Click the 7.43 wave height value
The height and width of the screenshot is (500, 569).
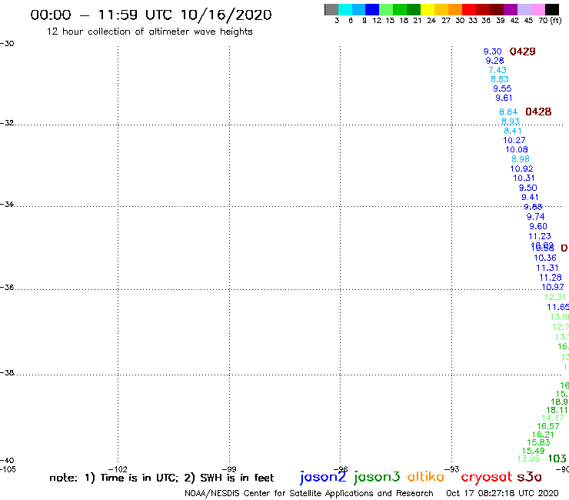pyautogui.click(x=497, y=70)
